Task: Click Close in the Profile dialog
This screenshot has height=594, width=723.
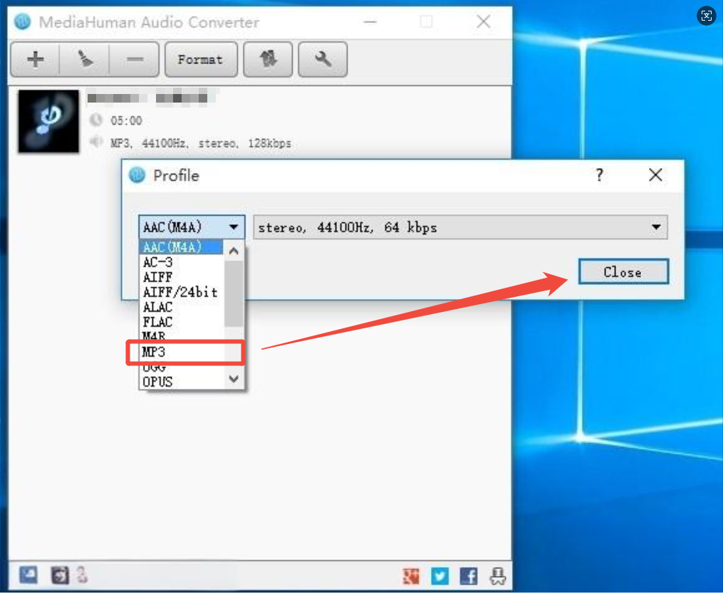Action: click(623, 271)
